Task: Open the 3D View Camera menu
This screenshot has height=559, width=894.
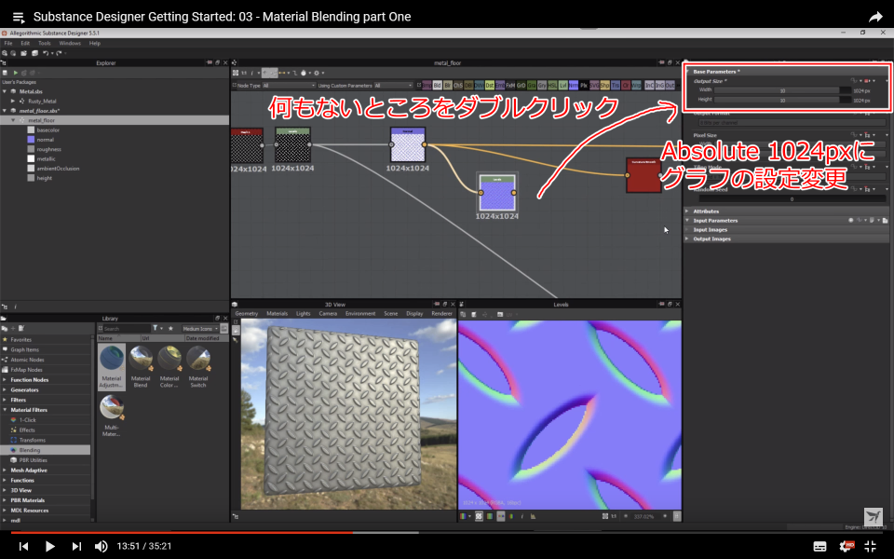Action: [x=328, y=314]
